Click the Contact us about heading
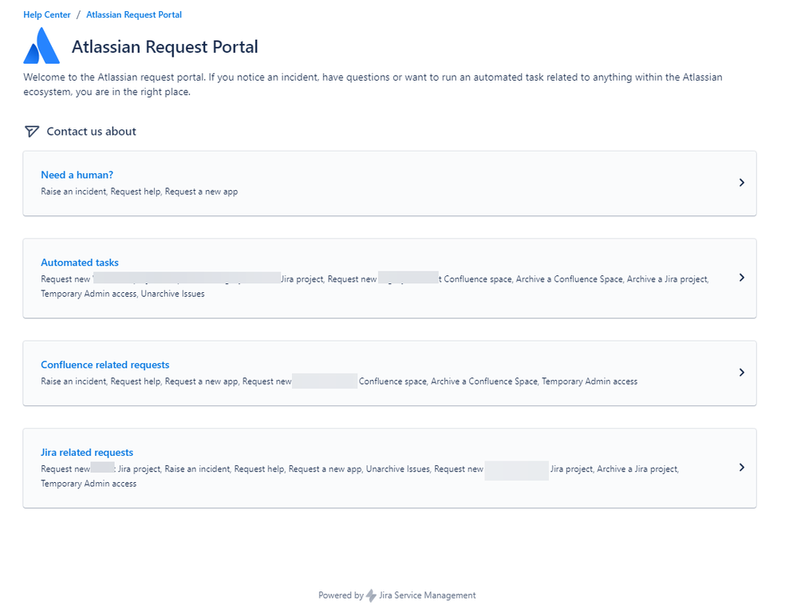Image resolution: width=797 pixels, height=613 pixels. (x=92, y=131)
